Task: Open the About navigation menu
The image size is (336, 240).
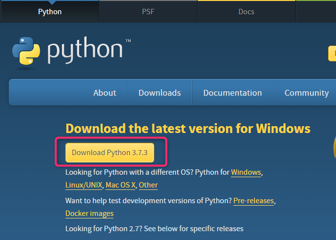Action: click(105, 93)
